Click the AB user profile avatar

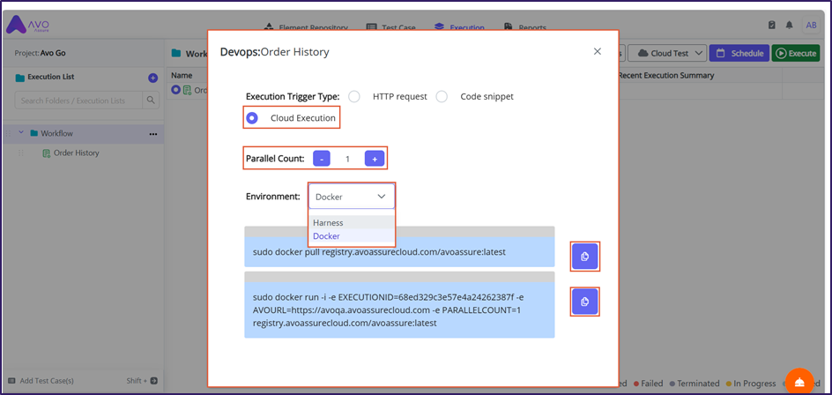click(811, 26)
